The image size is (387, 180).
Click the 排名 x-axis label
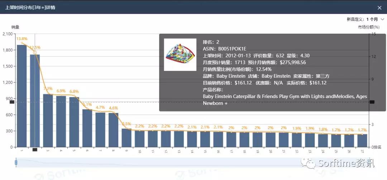point(378,147)
